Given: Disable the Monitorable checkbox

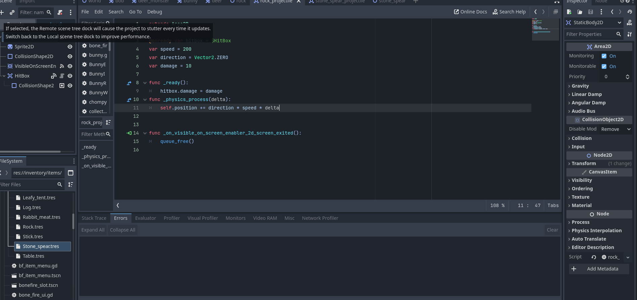Looking at the screenshot, I should [x=604, y=66].
